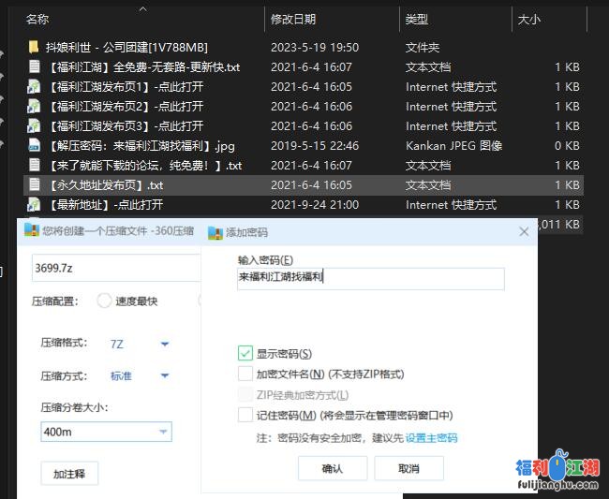Open the 设置主密码 link
The height and width of the screenshot is (499, 609).
[431, 438]
